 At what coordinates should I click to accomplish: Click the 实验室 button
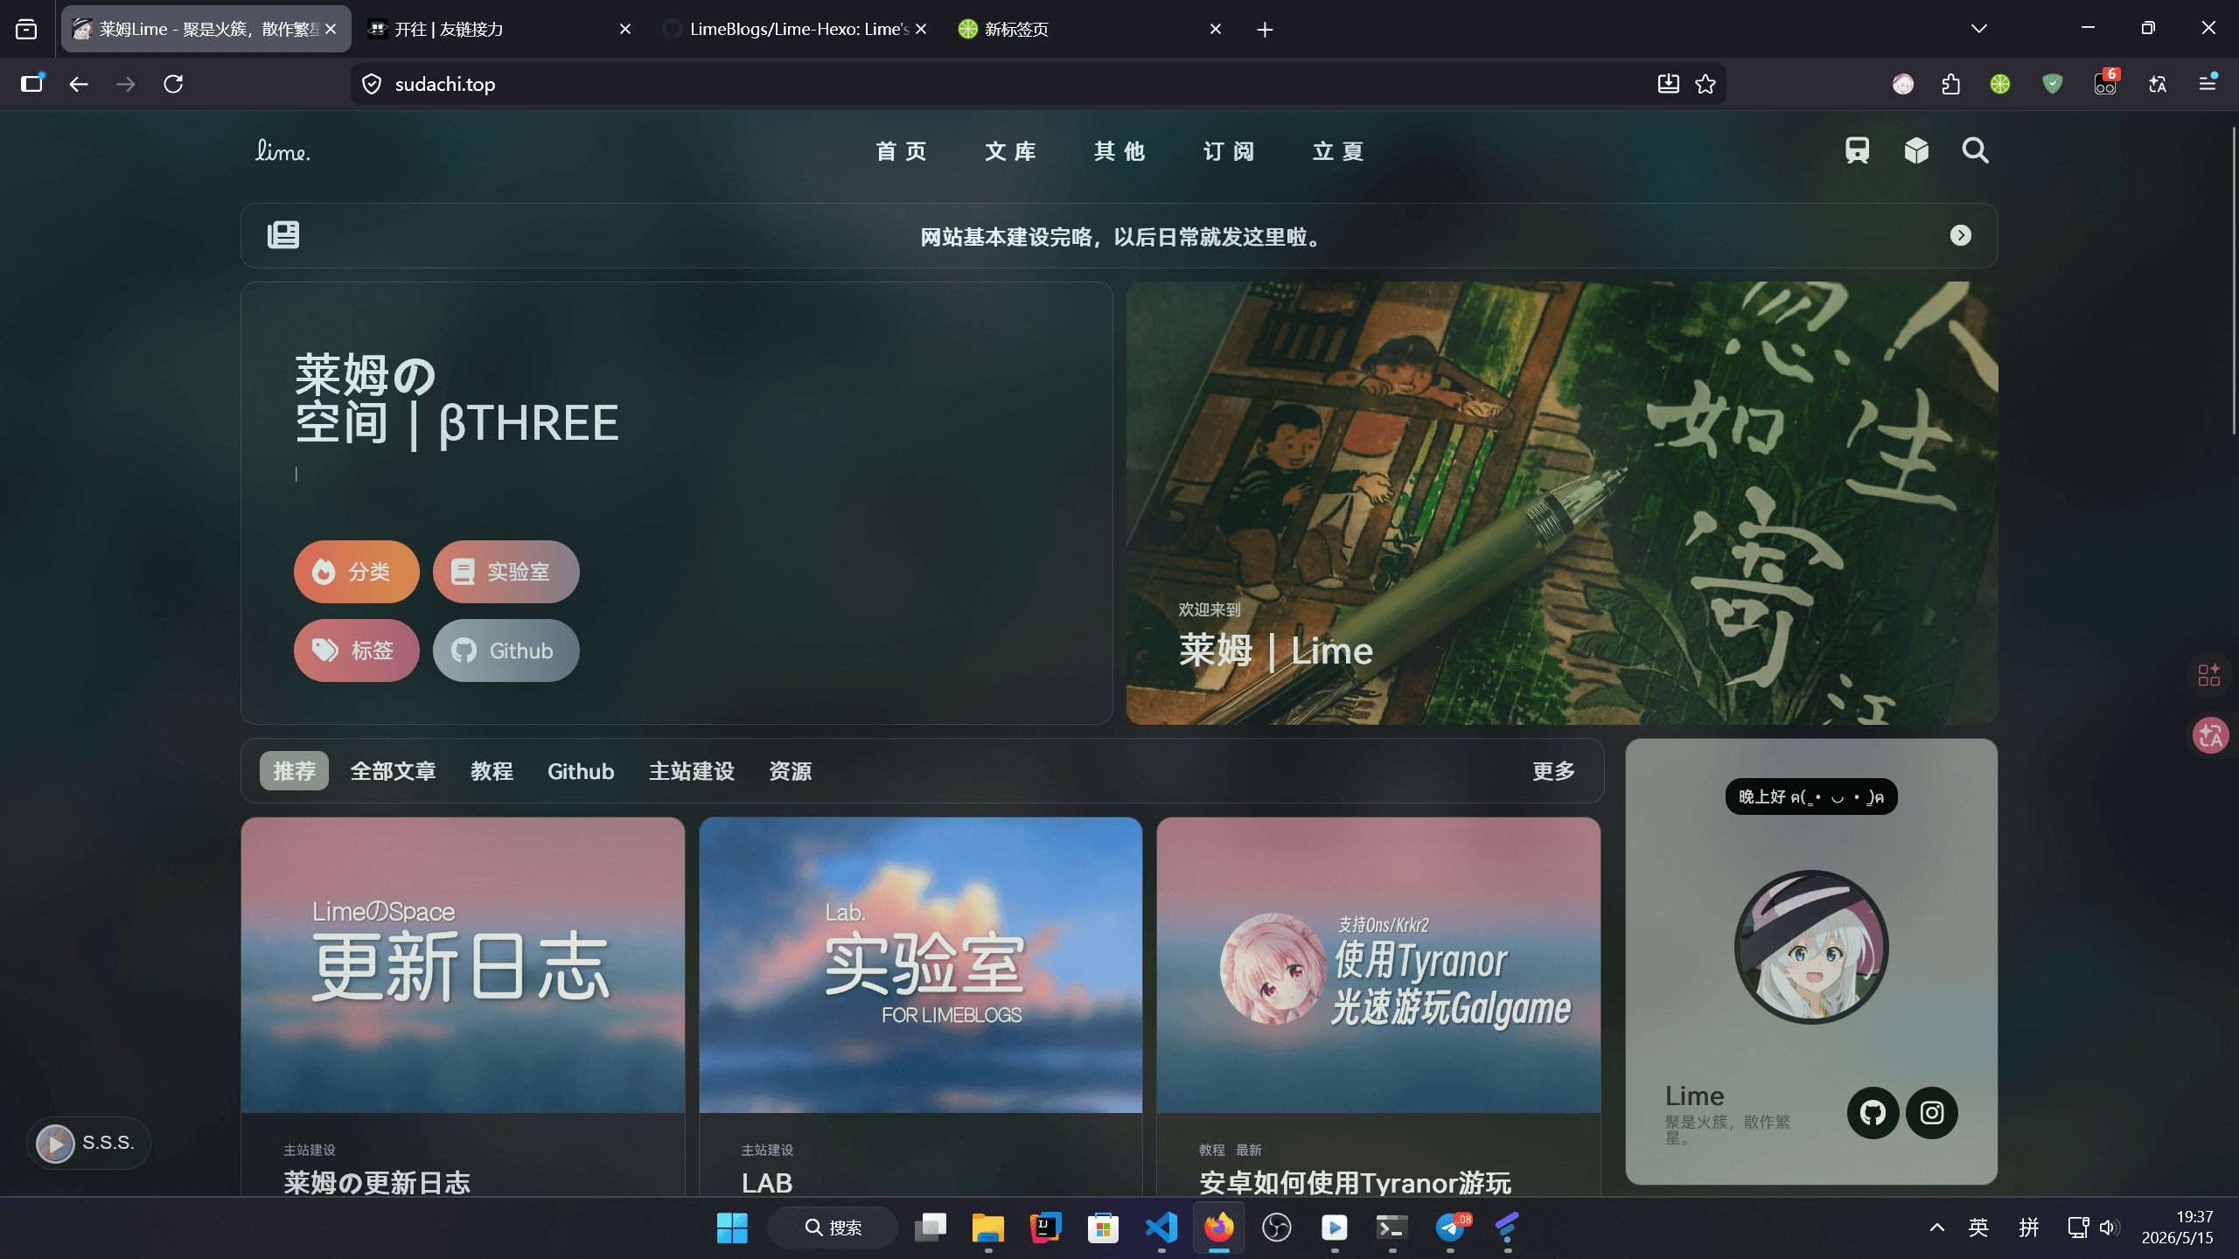(x=506, y=572)
